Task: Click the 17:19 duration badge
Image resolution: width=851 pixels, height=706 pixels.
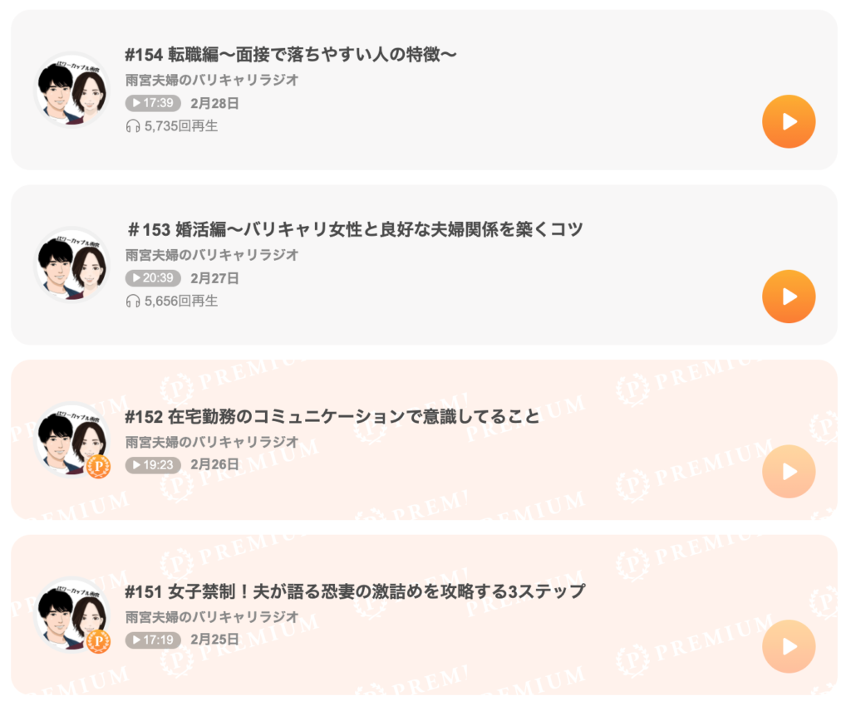Action: pos(153,640)
